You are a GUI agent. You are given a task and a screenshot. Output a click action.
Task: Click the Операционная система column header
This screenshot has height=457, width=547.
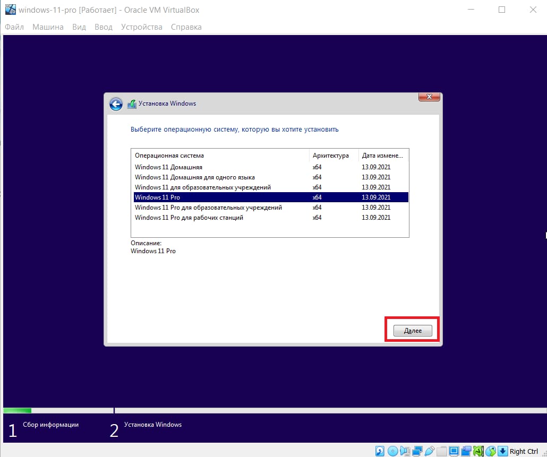click(x=220, y=156)
